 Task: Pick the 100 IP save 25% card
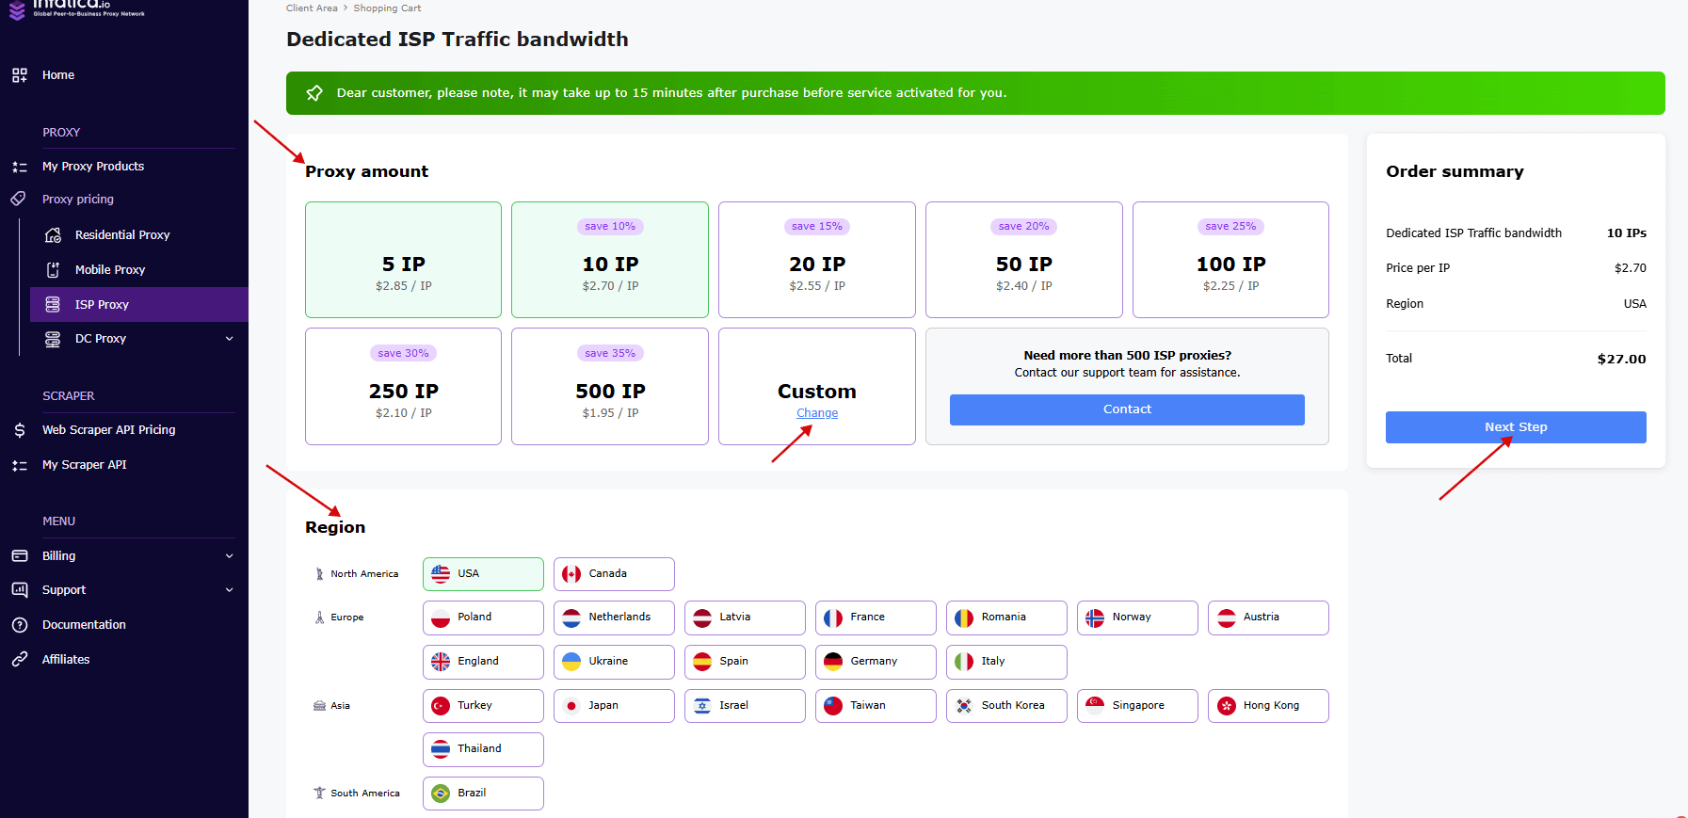(1230, 260)
